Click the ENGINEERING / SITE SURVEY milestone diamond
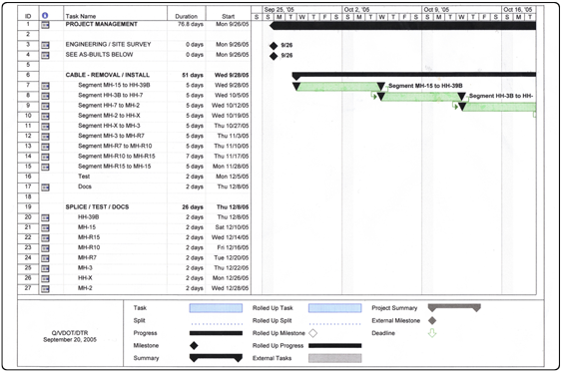Screen dimensions: 562x373 point(274,46)
